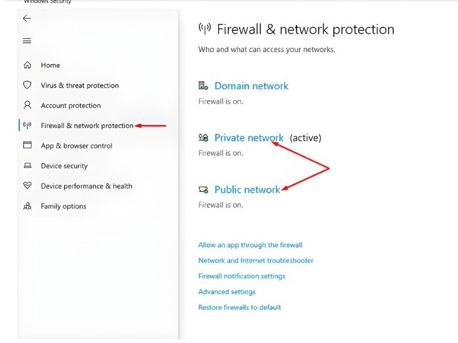Click the Family options people icon

[x=27, y=206]
